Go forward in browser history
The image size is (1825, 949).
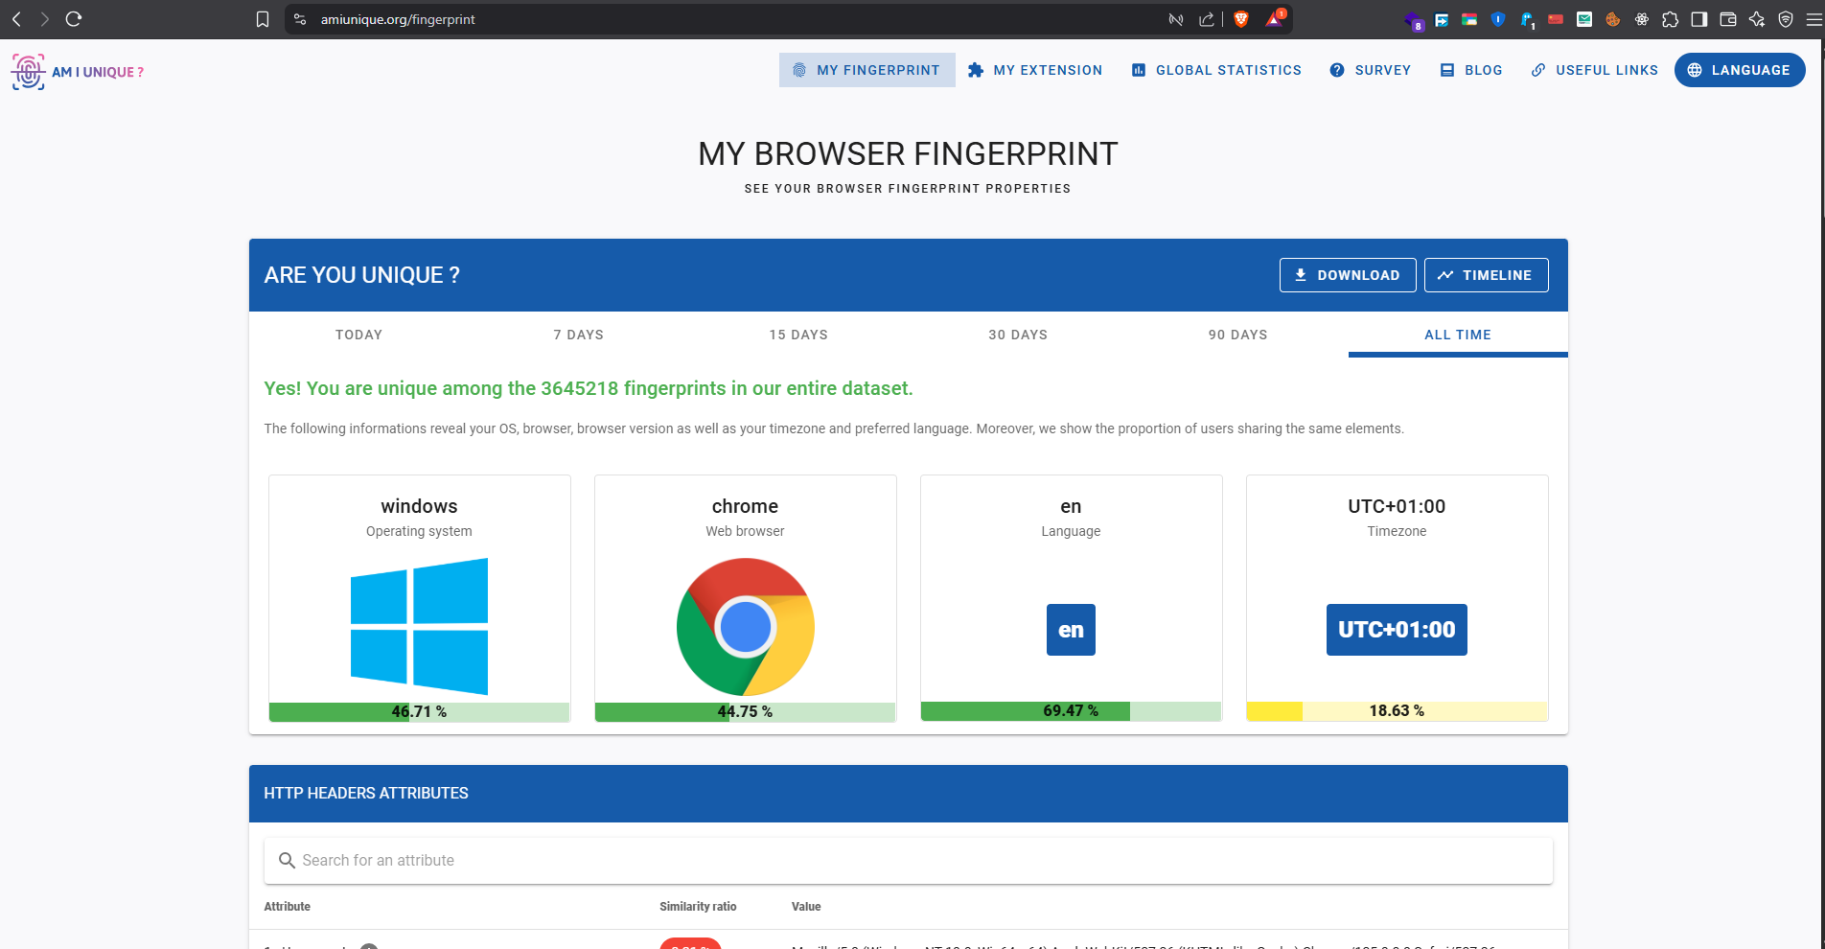coord(44,19)
